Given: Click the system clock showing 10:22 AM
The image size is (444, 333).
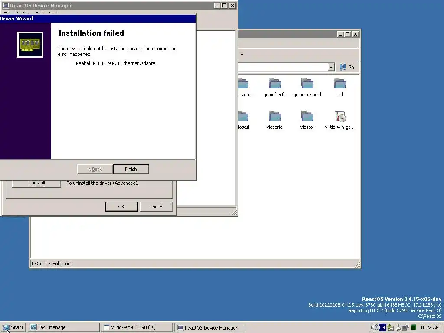Looking at the screenshot, I should [x=430, y=327].
